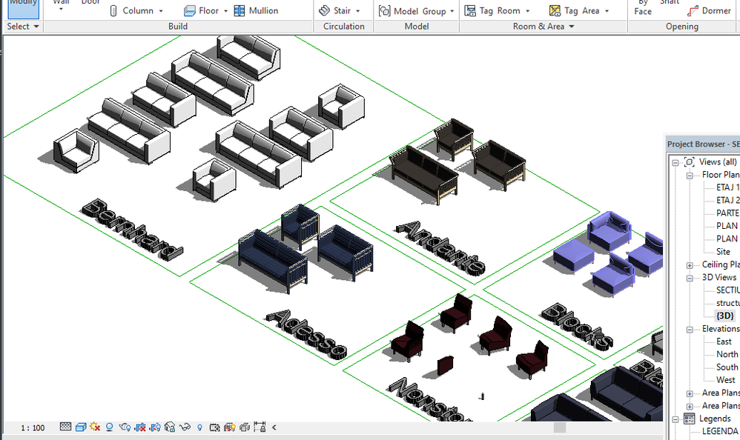Click the Legends icon in browser
This screenshot has width=740, height=440.
click(689, 419)
